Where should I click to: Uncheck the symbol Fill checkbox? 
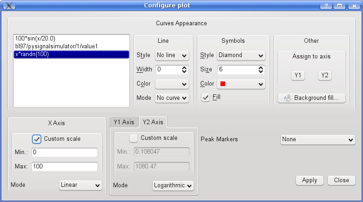[x=206, y=97]
